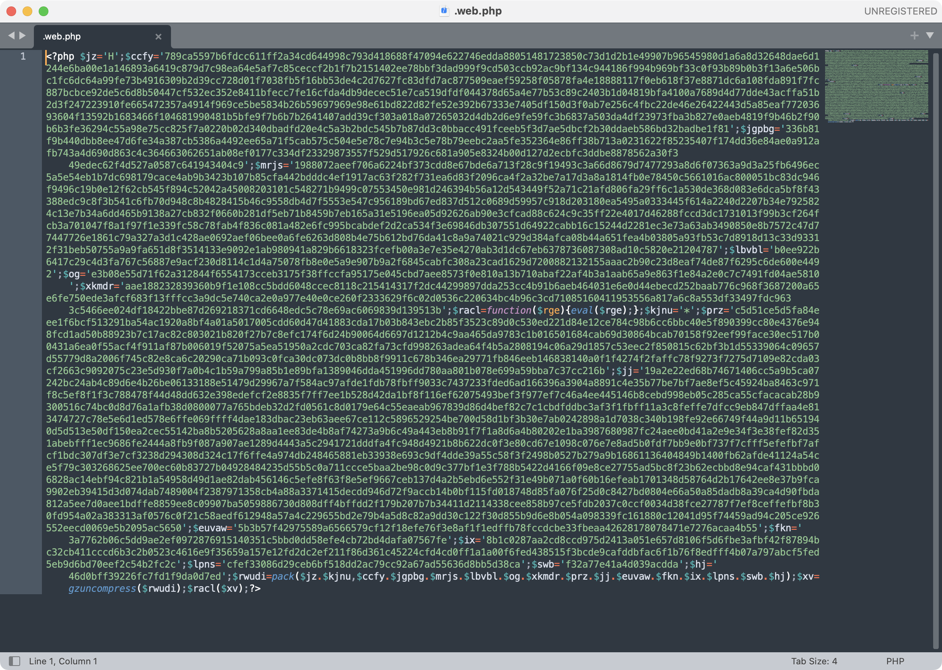Click the file icon in title bar
This screenshot has height=670, width=942.
coord(444,11)
